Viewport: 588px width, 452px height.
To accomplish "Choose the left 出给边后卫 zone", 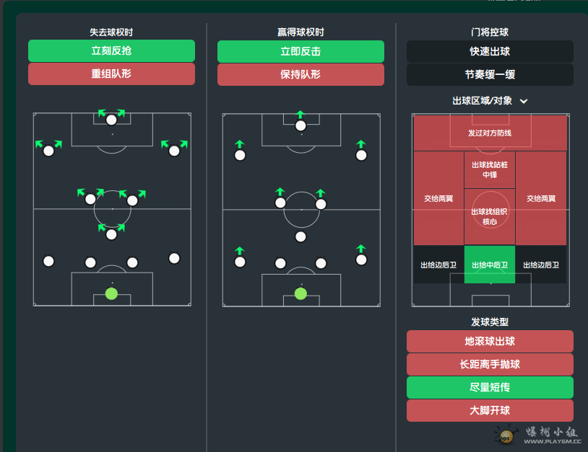I will coord(438,265).
